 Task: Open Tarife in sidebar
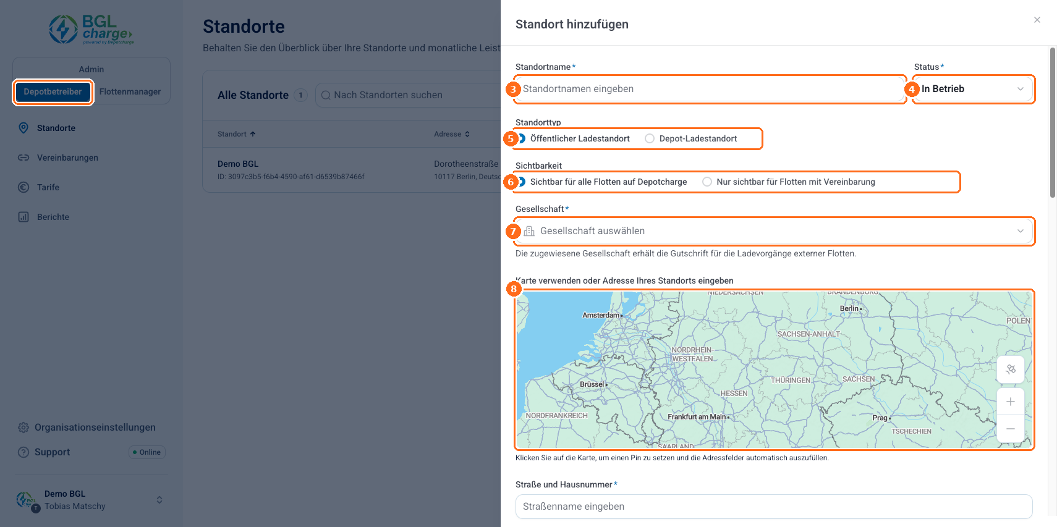(x=48, y=187)
